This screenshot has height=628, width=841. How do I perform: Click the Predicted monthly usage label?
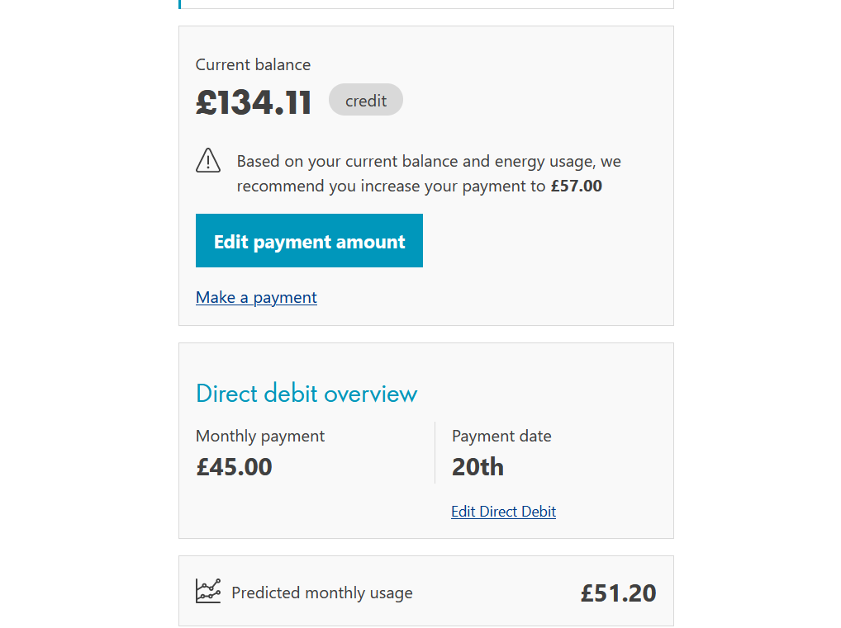point(322,593)
